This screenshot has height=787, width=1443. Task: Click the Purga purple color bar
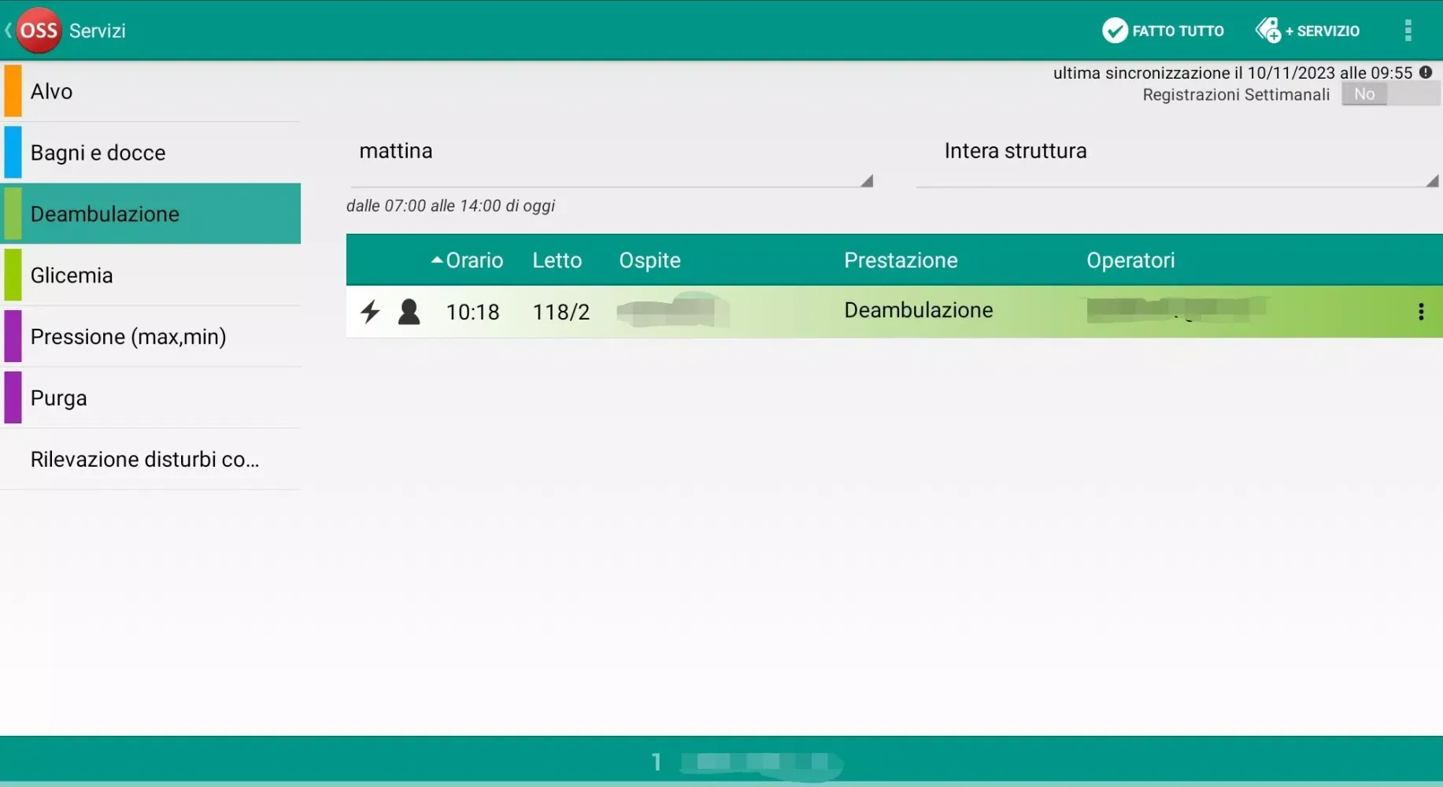(x=13, y=398)
